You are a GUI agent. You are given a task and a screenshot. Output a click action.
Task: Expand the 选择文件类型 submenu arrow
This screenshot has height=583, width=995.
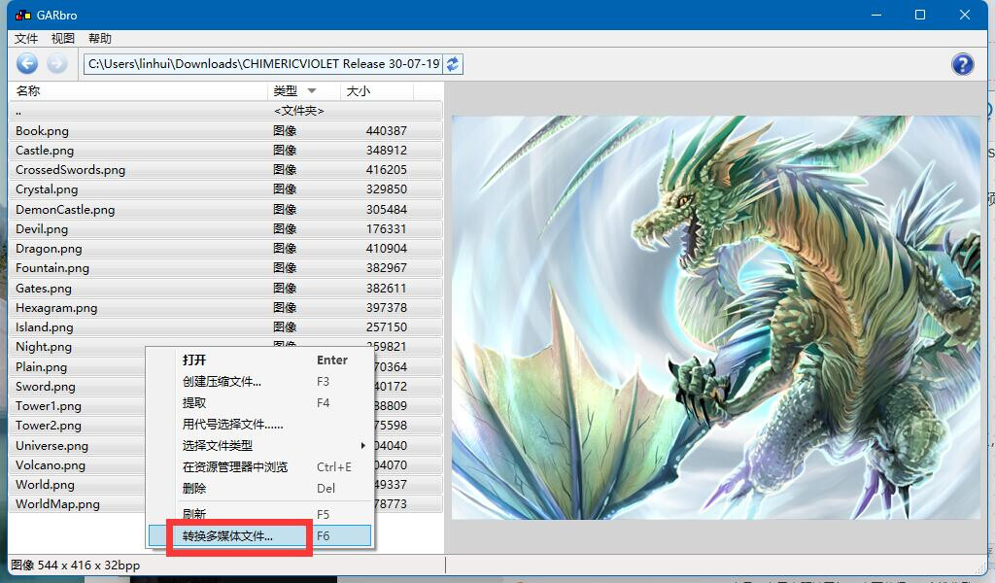[x=363, y=445]
